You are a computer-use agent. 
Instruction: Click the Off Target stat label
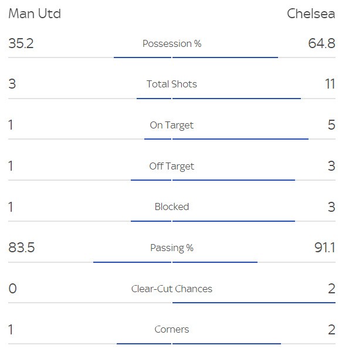pyautogui.click(x=172, y=167)
